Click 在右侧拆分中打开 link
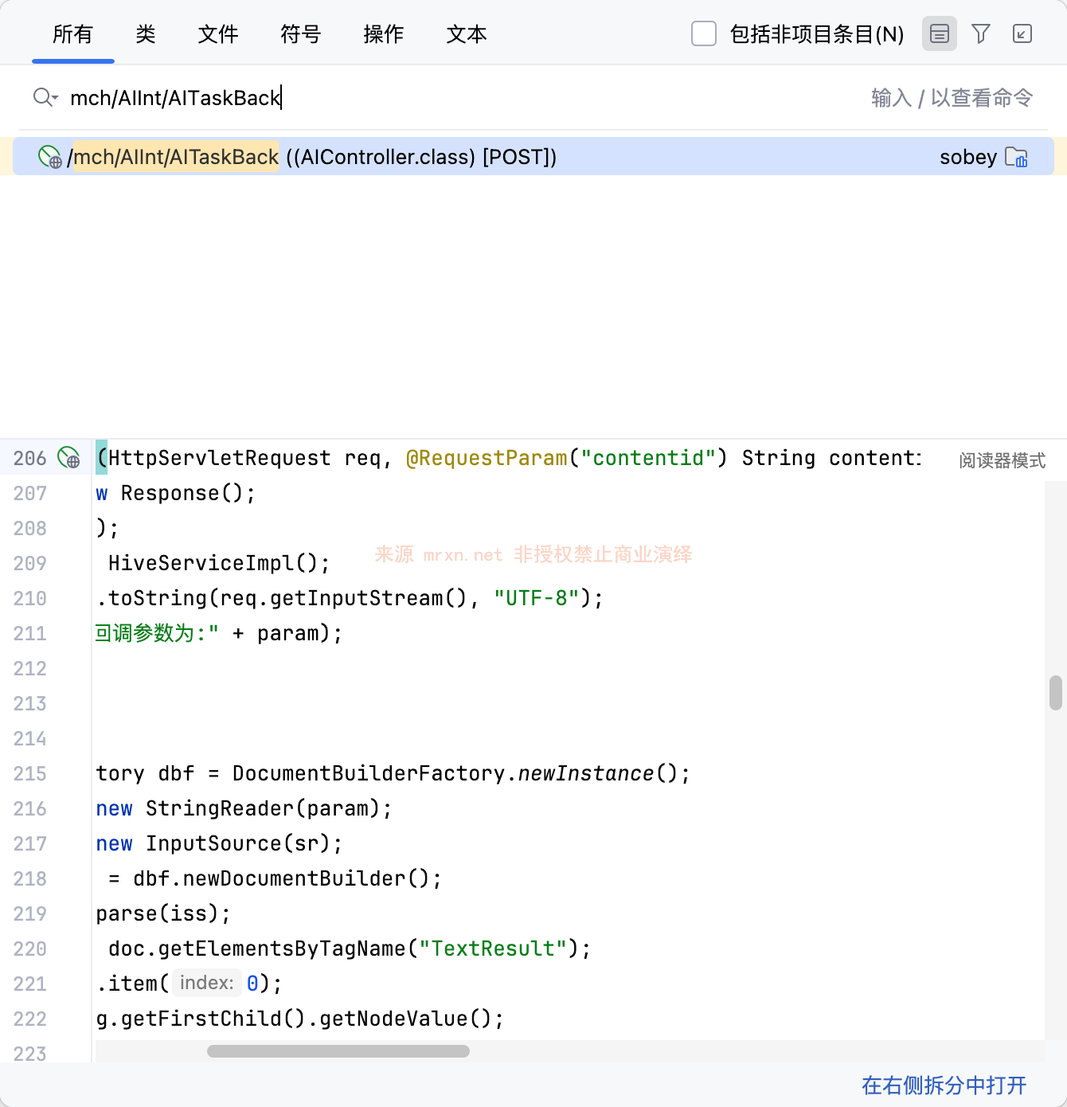Viewport: 1067px width, 1107px height. pos(944,1085)
